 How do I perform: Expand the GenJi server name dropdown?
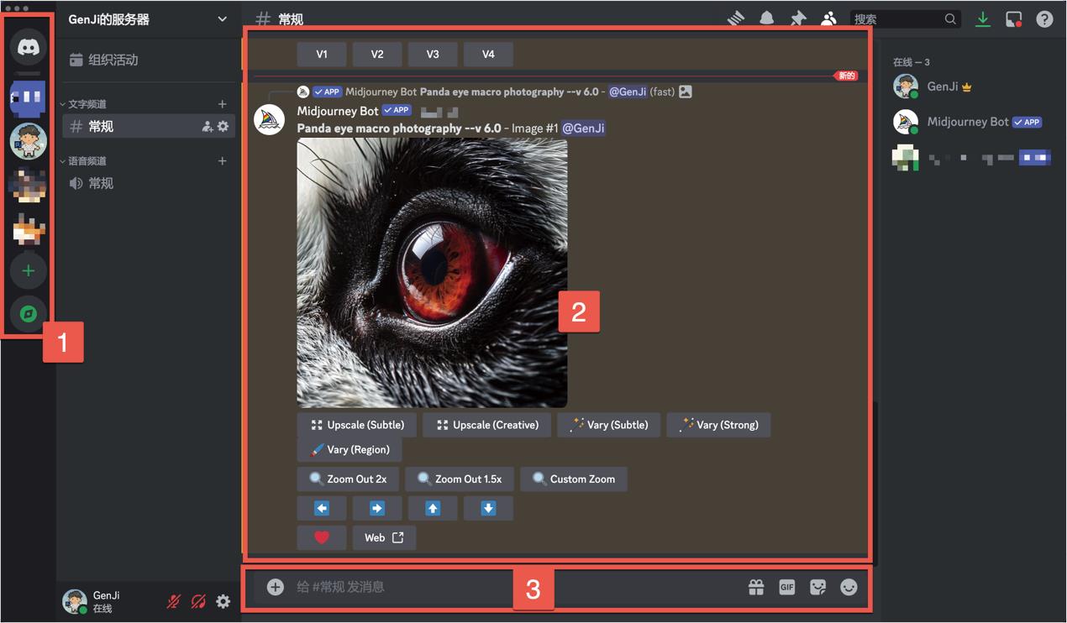[222, 18]
